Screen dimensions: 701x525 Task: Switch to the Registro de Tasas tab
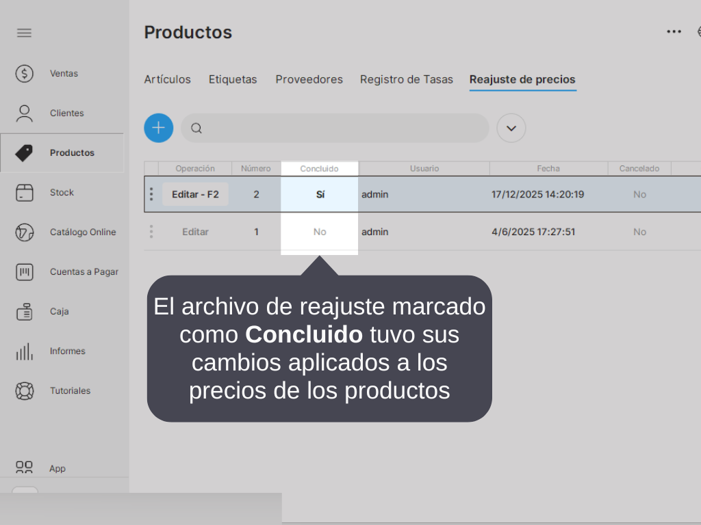tap(407, 79)
